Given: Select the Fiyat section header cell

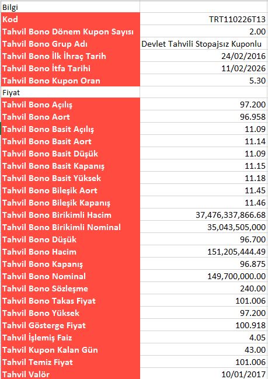Looking at the screenshot, I should point(70,93).
